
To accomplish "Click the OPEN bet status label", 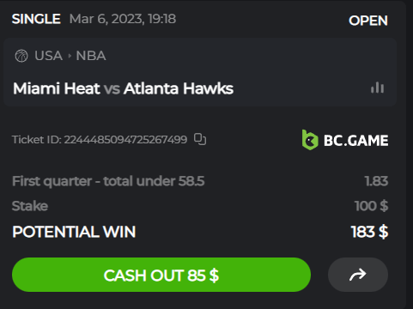I will pyautogui.click(x=368, y=21).
